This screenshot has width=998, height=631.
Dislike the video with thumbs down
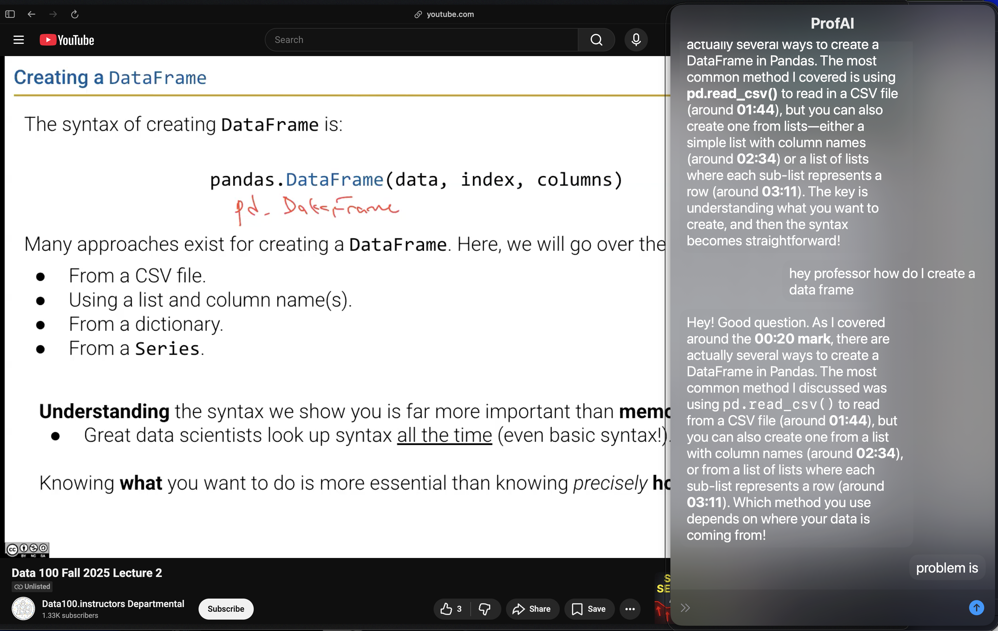[x=484, y=609]
